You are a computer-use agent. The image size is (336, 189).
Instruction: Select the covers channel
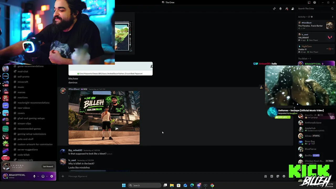[x=21, y=113]
